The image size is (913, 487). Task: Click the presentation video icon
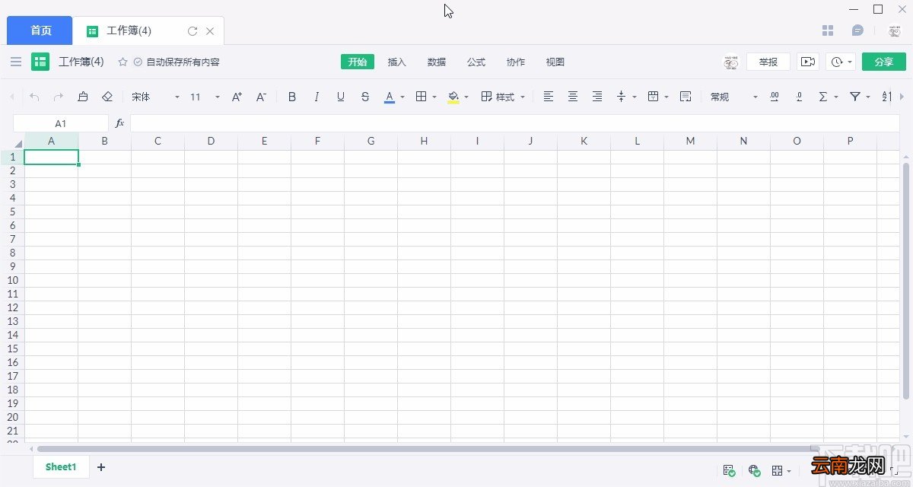pyautogui.click(x=808, y=62)
